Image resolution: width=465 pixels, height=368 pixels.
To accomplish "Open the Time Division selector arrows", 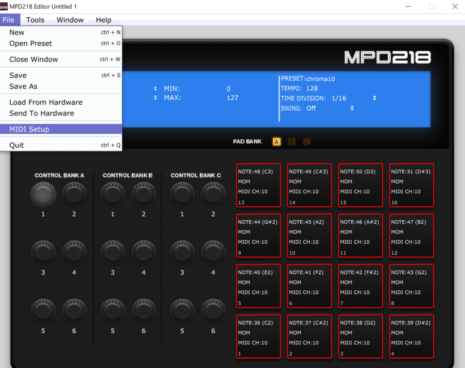I will [x=375, y=98].
